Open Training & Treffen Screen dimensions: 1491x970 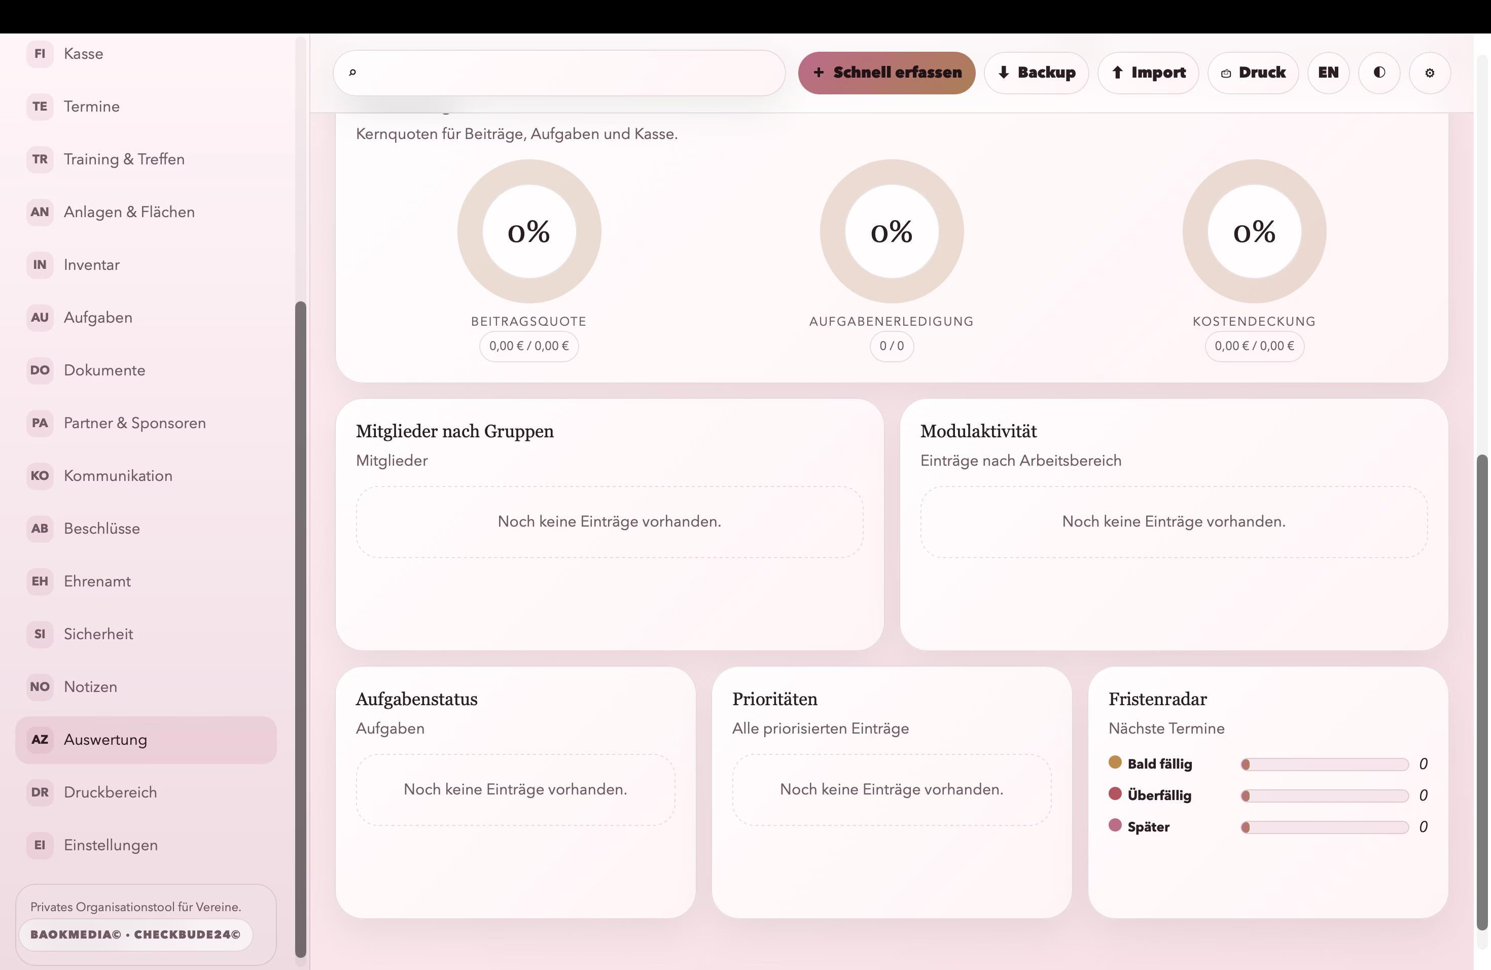point(146,159)
